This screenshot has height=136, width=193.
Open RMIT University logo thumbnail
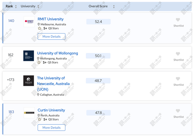(29, 22)
